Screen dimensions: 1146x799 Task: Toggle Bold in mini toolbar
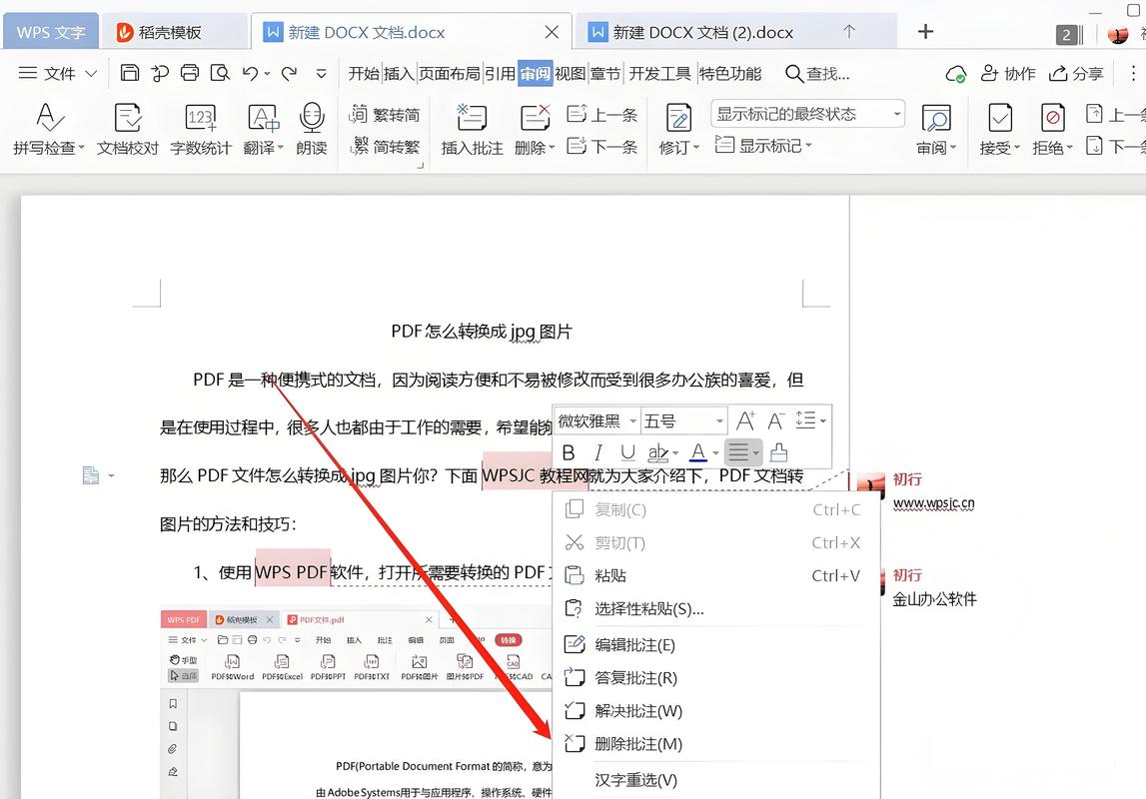pos(569,452)
